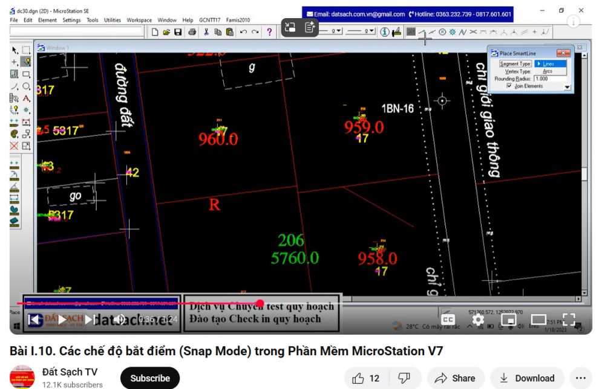The image size is (605, 389).
Task: Mute the video volume
Action: (x=120, y=319)
